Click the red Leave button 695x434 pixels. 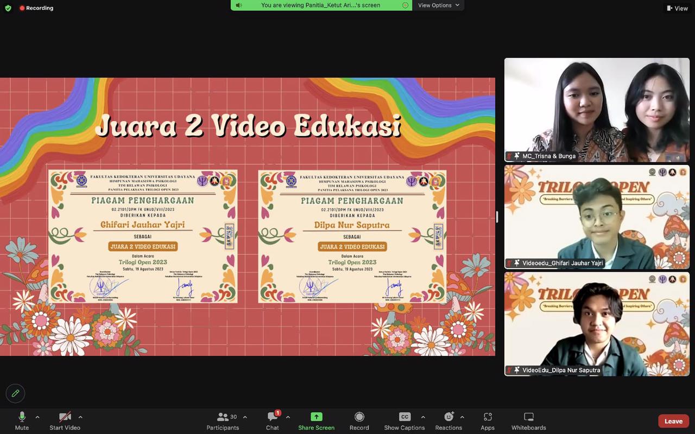point(673,421)
